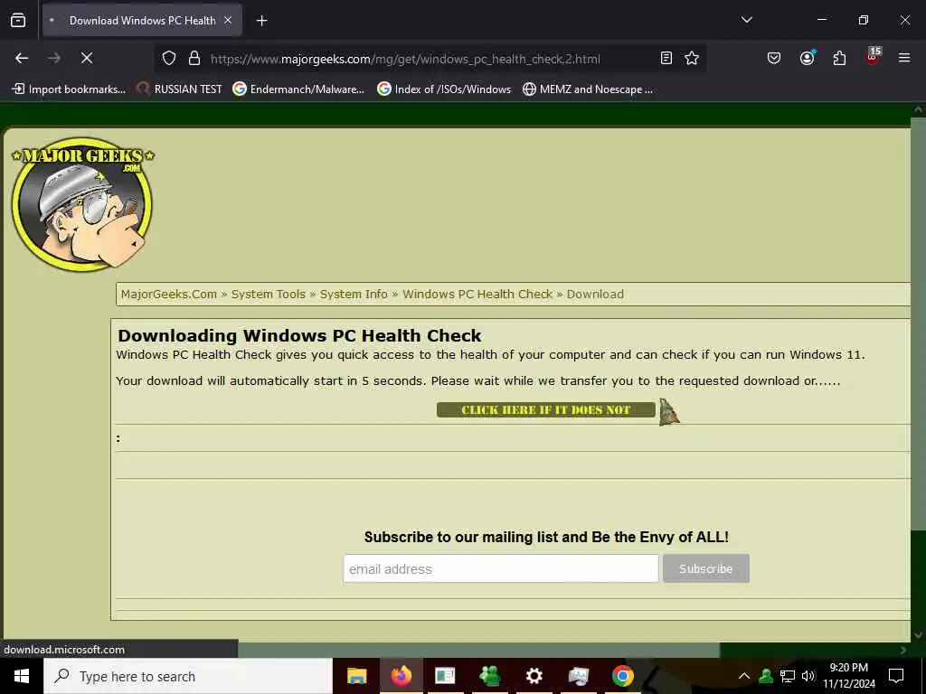View site security via the padlock icon

194,59
